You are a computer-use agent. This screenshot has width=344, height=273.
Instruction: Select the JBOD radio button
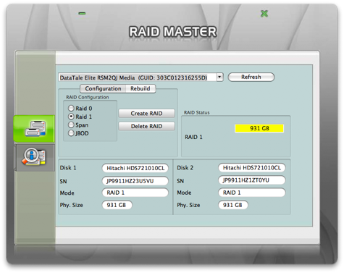71,133
